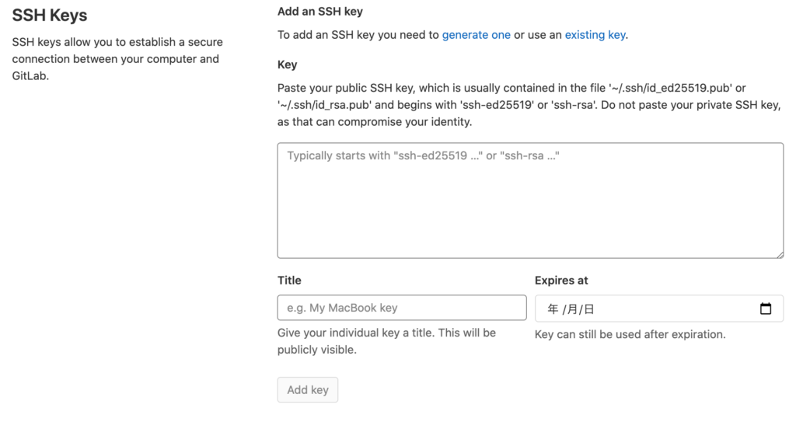The image size is (796, 422).
Task: Click the "Key" field label
Action: [288, 65]
